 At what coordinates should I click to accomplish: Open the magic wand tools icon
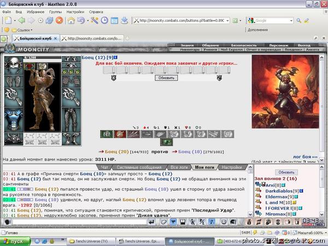point(95,21)
